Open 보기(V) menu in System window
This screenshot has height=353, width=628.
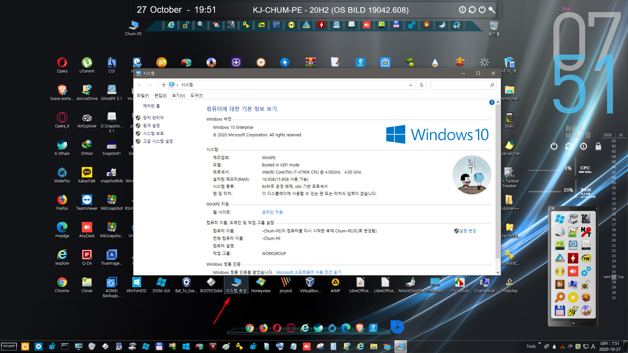click(178, 96)
